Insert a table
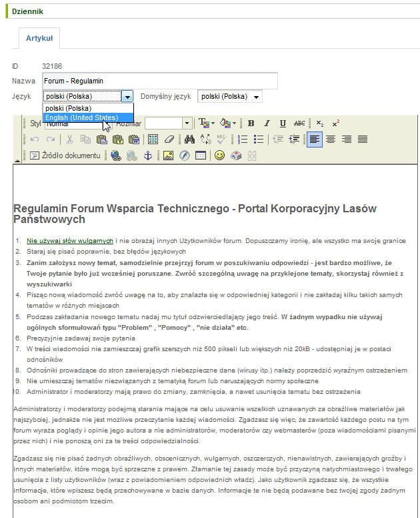The height and width of the screenshot is (518, 420). click(201, 156)
